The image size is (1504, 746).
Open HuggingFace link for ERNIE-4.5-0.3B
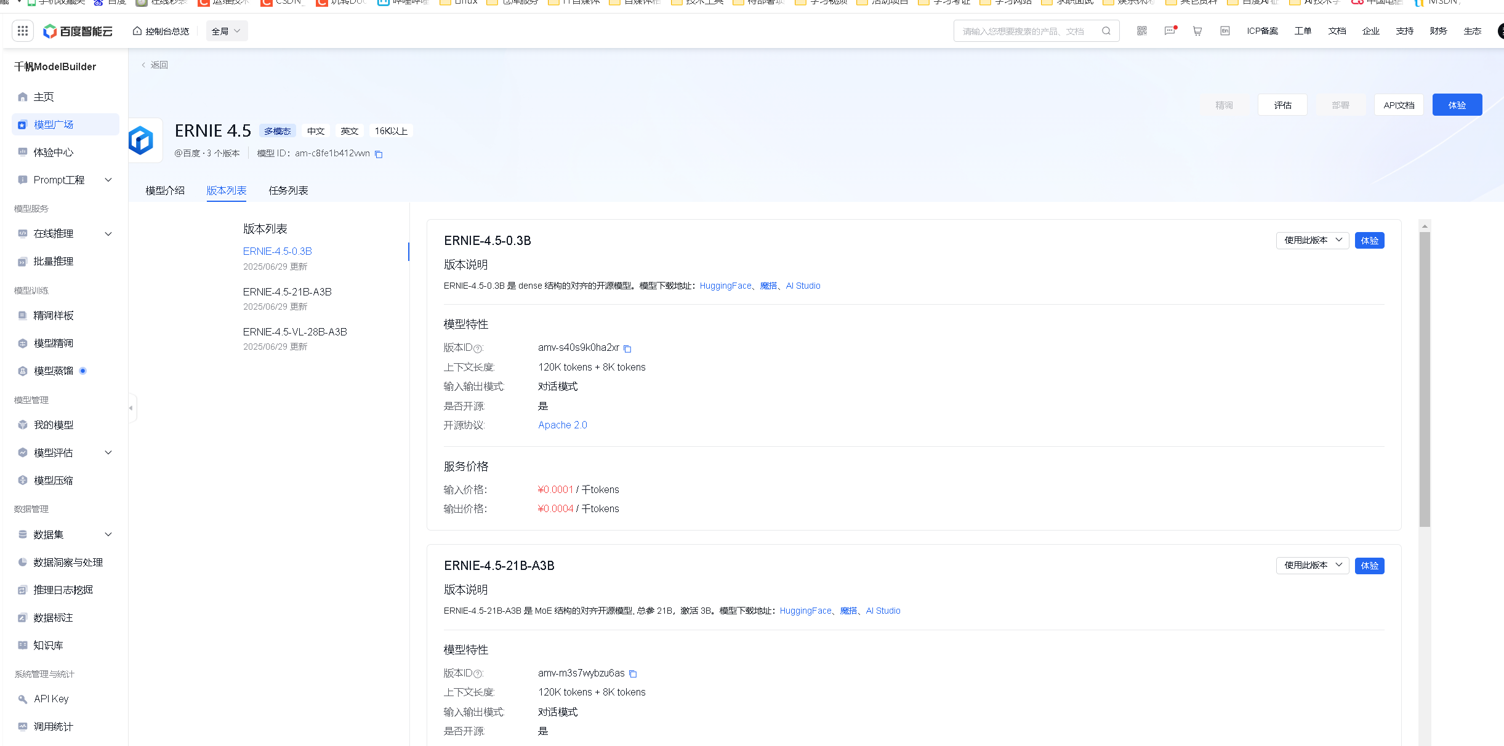(x=725, y=286)
